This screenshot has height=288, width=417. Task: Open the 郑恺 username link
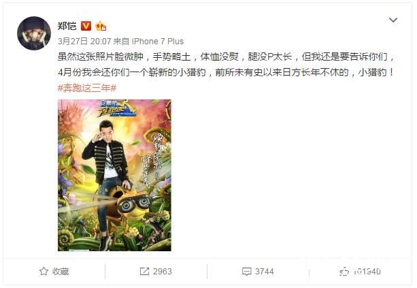67,26
